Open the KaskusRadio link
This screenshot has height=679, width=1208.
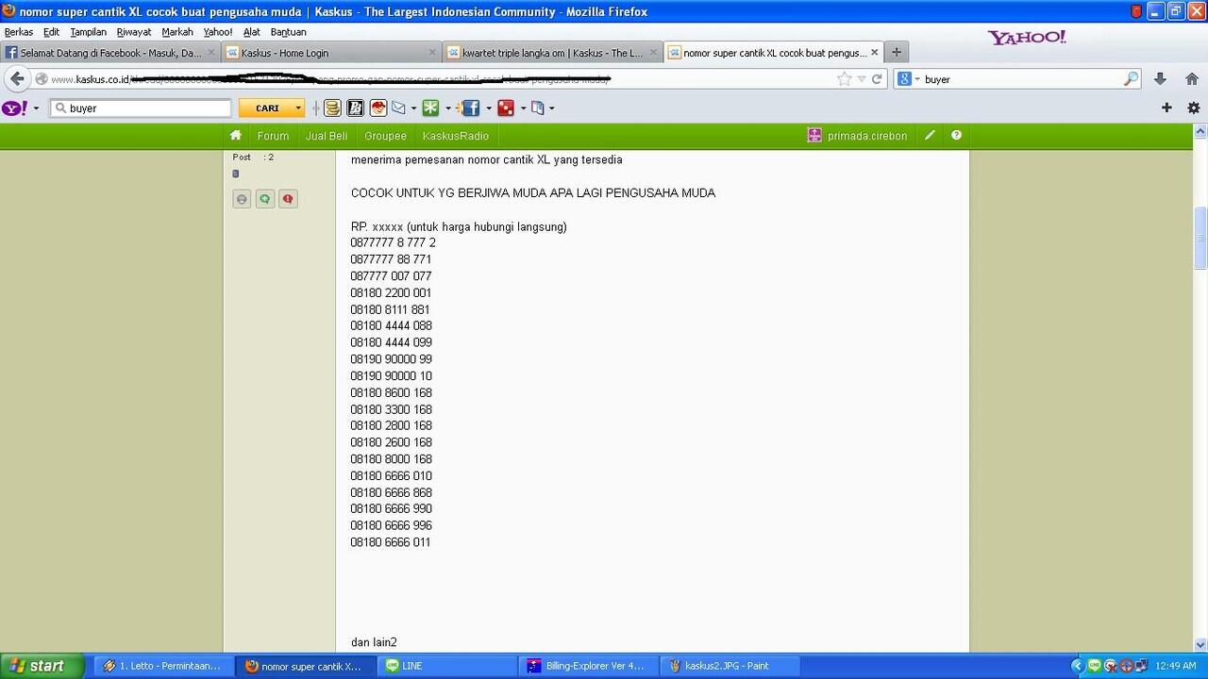[456, 136]
